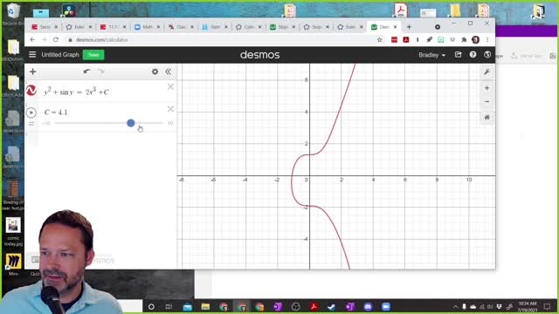Open the Desmos hamburger menu
Image resolution: width=559 pixels, height=314 pixels.
pos(32,54)
